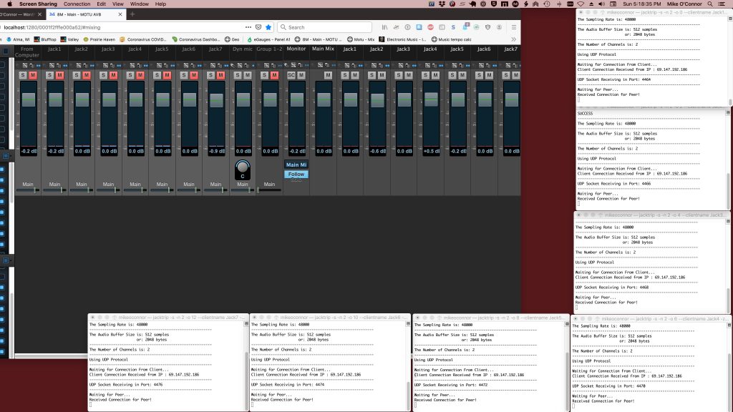Click the grid icon on the Main Mix strip
733x412 pixels.
(x=320, y=65)
